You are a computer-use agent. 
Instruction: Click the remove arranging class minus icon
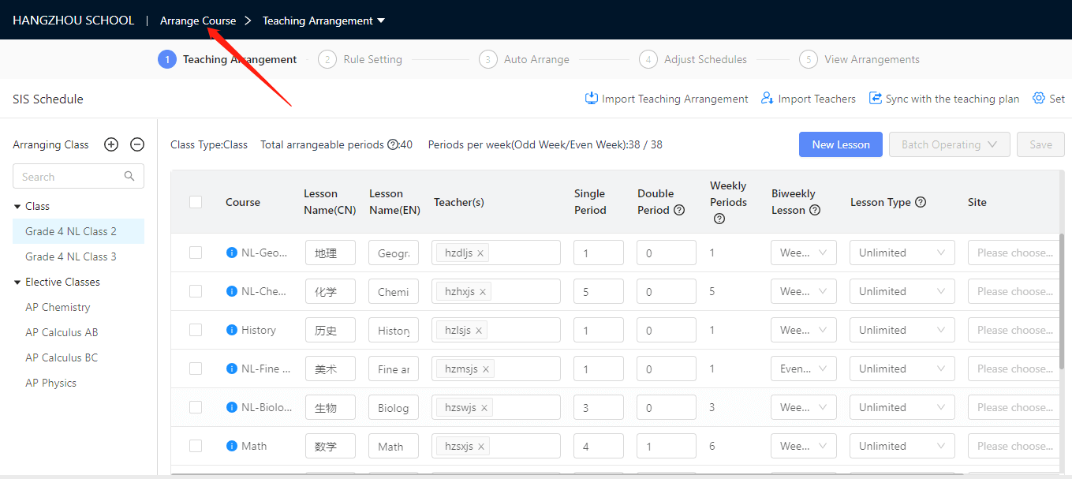click(137, 144)
